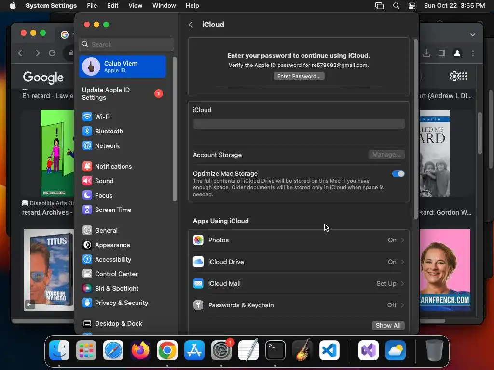Select Sound in the sidebar

pyautogui.click(x=122, y=181)
